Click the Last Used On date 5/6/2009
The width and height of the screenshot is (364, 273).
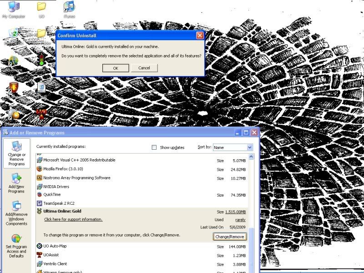click(238, 227)
